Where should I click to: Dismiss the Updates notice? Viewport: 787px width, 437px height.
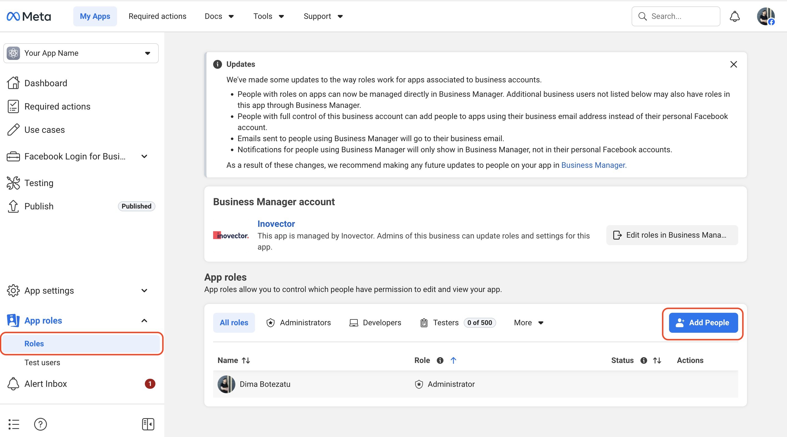point(733,64)
